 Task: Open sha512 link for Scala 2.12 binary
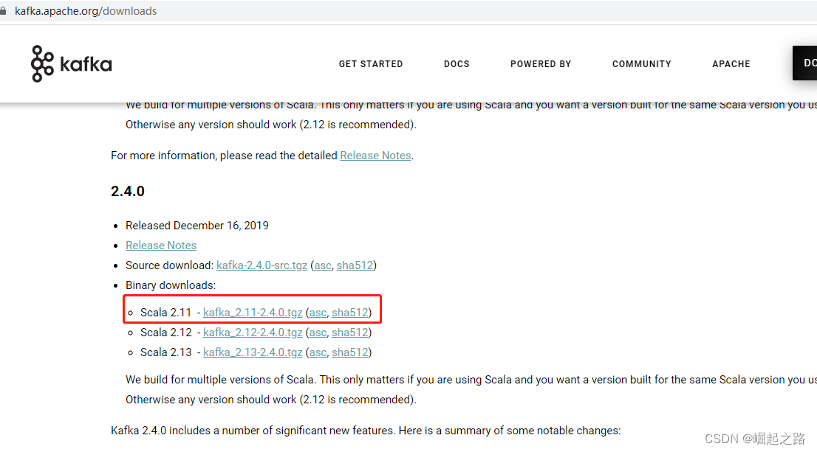point(350,333)
